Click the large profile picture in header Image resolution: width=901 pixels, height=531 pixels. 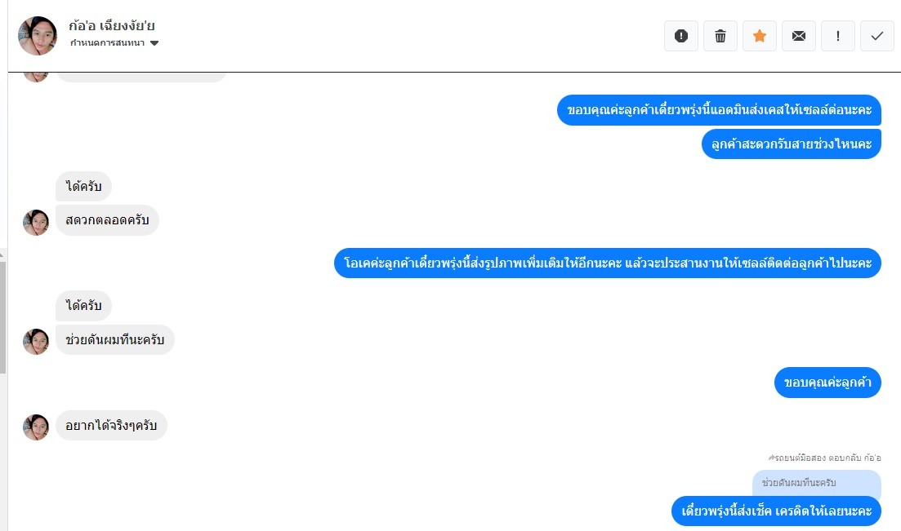38,36
